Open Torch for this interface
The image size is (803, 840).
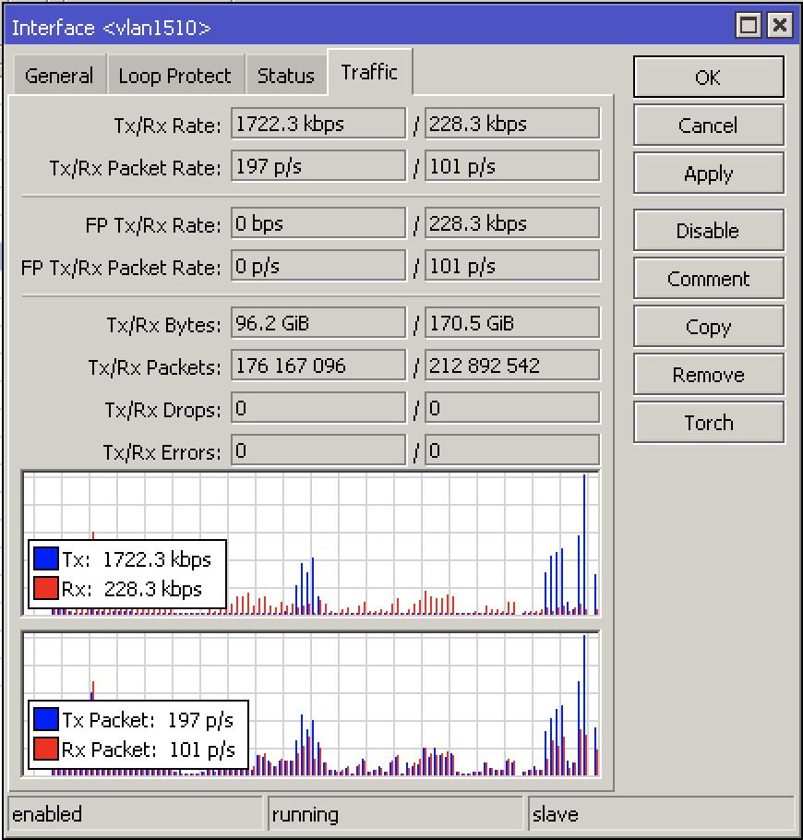pos(709,423)
